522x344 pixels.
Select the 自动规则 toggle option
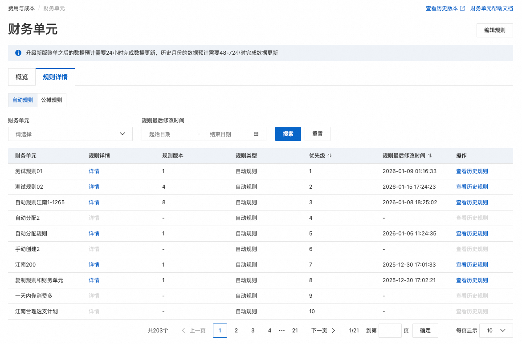tap(23, 100)
